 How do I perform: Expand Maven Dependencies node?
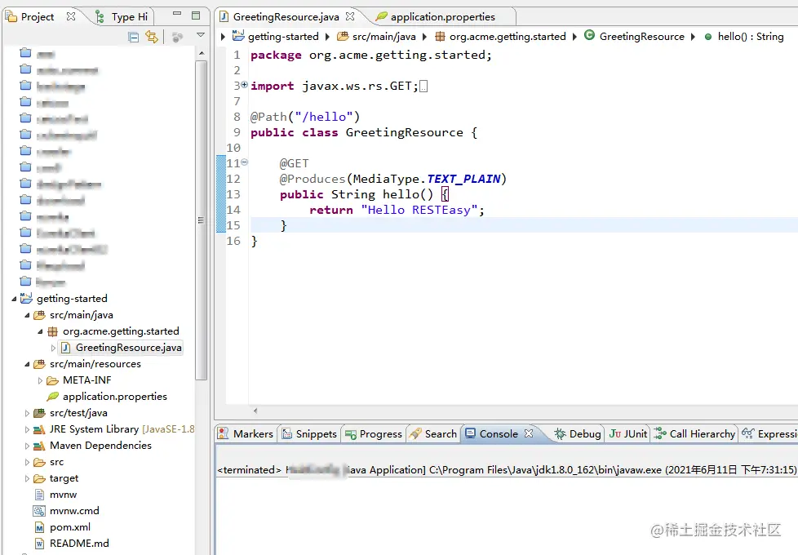[28, 446]
